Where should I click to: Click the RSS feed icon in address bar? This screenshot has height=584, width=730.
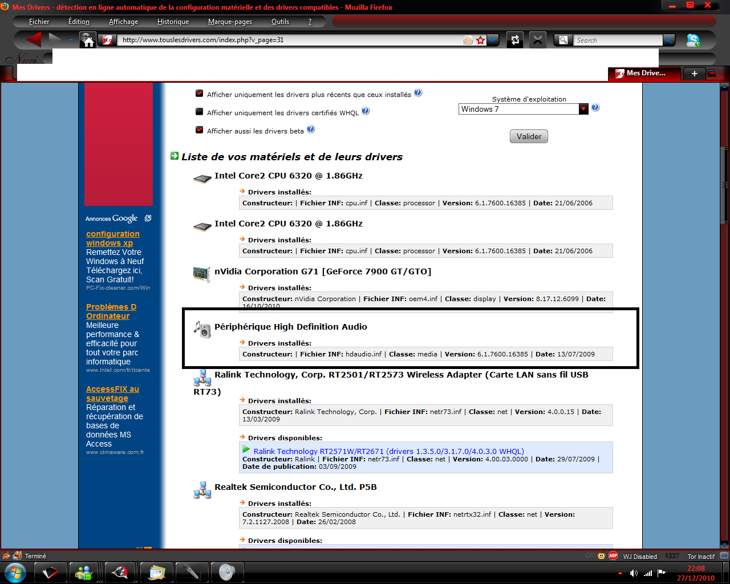pos(468,40)
